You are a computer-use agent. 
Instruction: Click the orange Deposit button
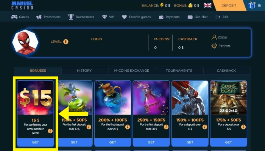(x=229, y=5)
